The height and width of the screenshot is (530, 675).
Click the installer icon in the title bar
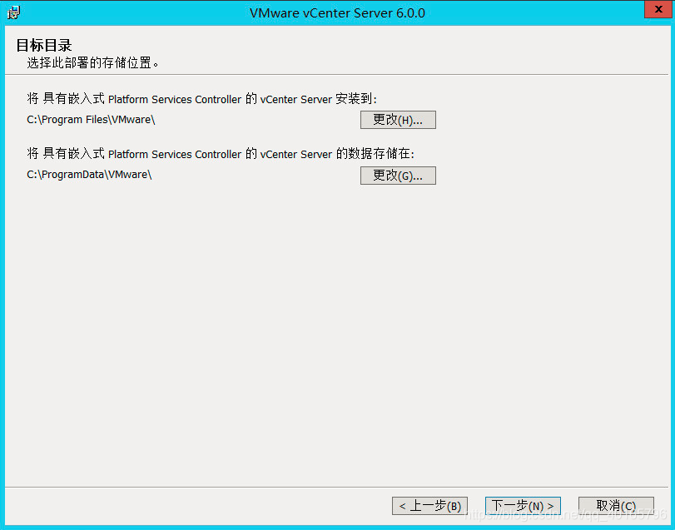13,12
